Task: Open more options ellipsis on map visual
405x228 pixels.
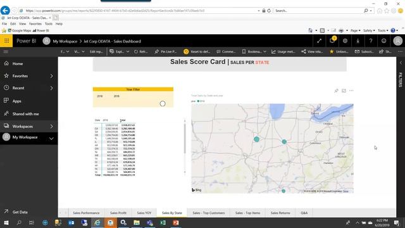Action: click(351, 91)
